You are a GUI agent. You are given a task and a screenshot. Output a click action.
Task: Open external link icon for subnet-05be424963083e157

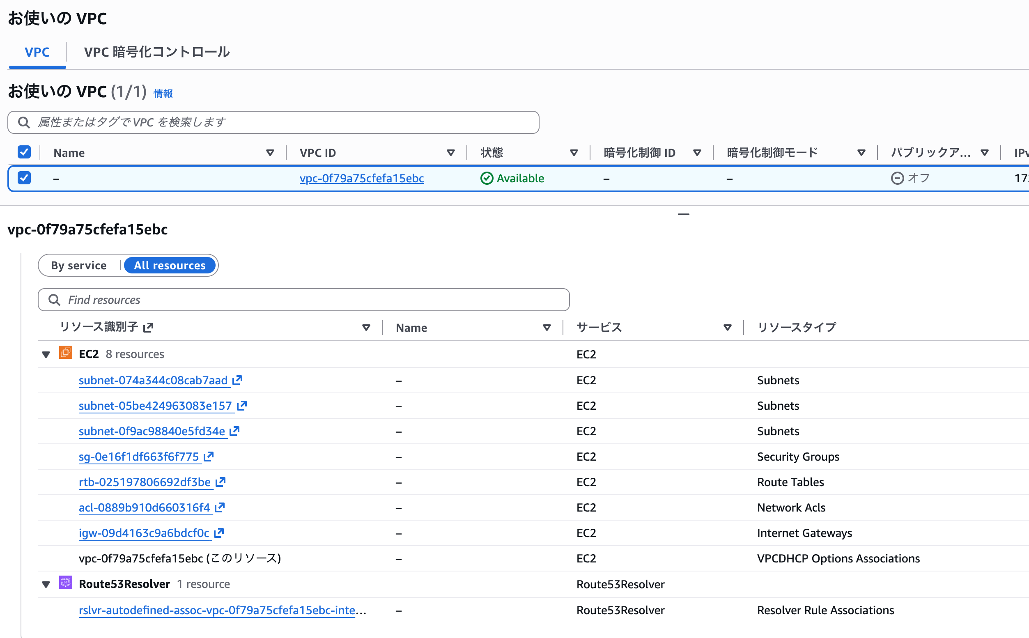tap(242, 406)
